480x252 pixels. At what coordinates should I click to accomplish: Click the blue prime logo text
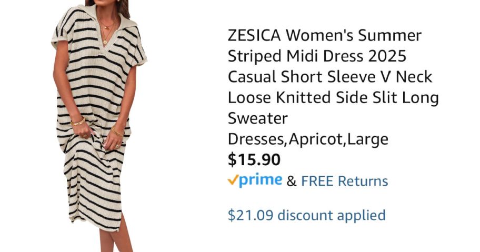[261, 180]
